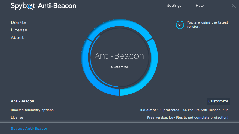Click the Customize button beside Anti-Beacon heading
The width and height of the screenshot is (239, 134).
(x=218, y=101)
